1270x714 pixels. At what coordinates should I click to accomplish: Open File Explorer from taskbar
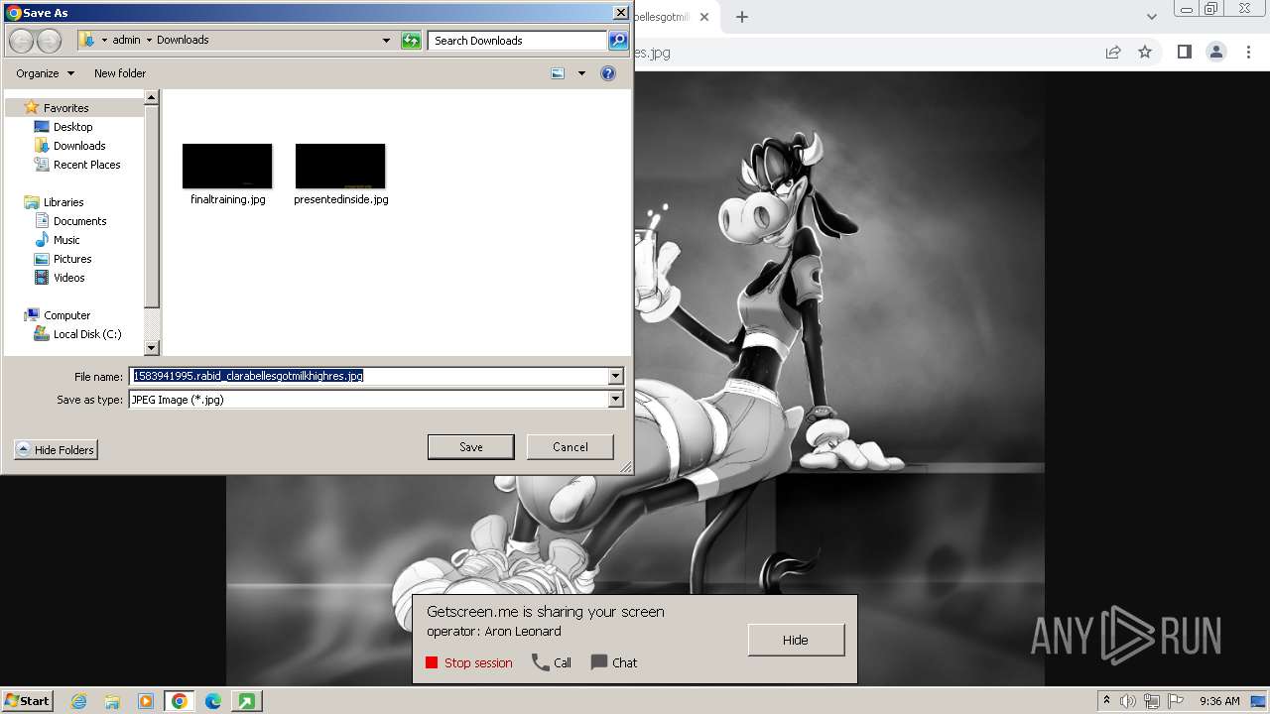point(112,701)
